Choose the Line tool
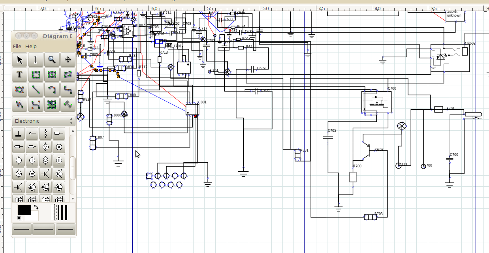This screenshot has height=253, width=489. pos(35,90)
